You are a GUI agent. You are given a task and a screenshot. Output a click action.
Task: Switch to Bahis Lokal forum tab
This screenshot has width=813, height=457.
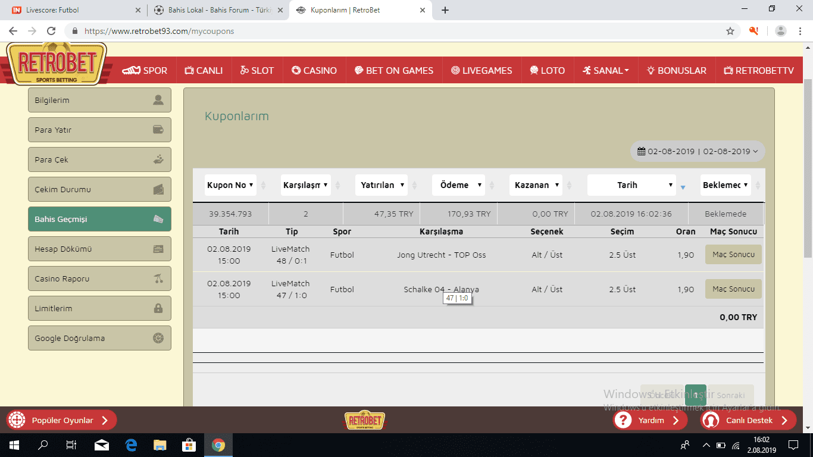(217, 10)
